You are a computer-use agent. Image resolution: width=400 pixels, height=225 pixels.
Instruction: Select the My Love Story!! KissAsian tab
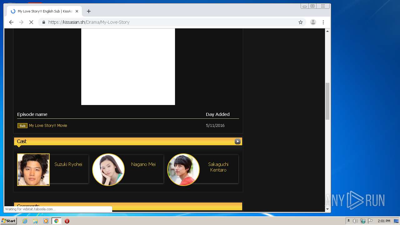pos(44,11)
